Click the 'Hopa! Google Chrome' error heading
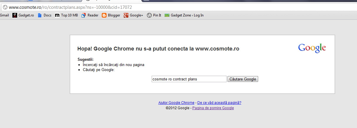The image size is (357, 128). [x=158, y=49]
